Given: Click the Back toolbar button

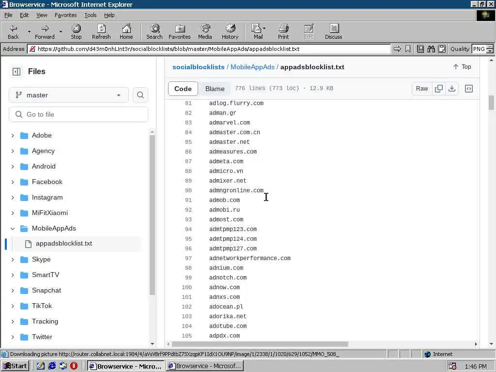Looking at the screenshot, I should pos(13,31).
